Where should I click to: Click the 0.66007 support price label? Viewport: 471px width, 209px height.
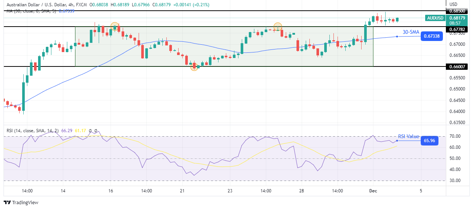[457, 66]
